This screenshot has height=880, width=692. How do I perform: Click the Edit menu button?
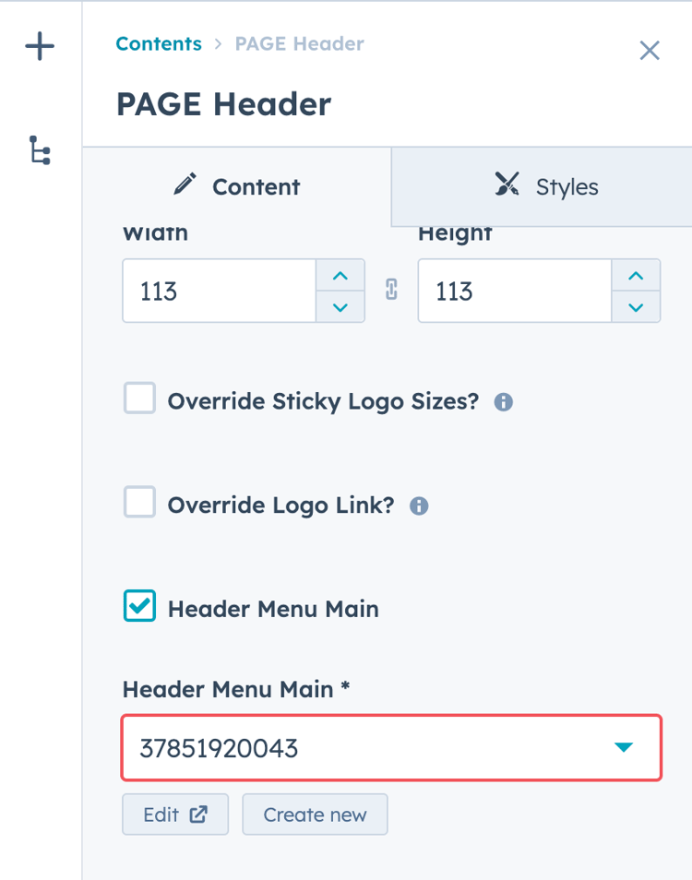pyautogui.click(x=175, y=815)
